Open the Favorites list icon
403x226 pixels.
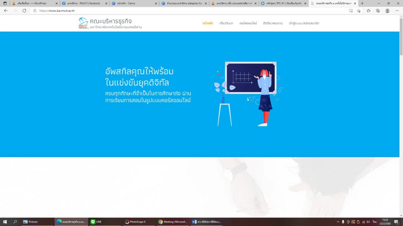[x=369, y=11]
